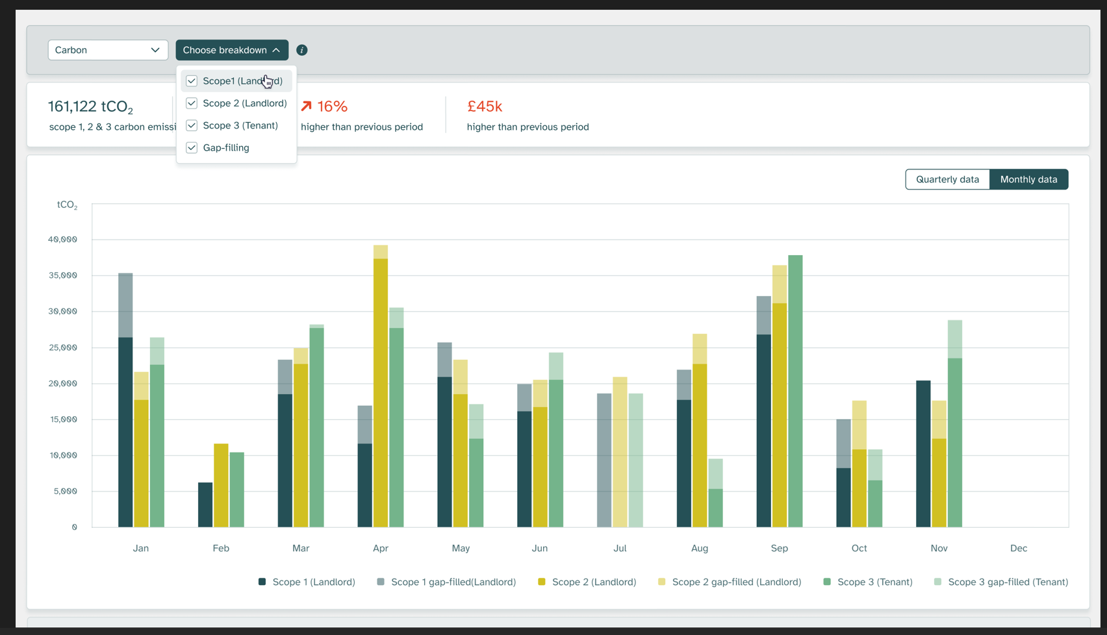Click the £45k higher than previous period figure

click(485, 106)
